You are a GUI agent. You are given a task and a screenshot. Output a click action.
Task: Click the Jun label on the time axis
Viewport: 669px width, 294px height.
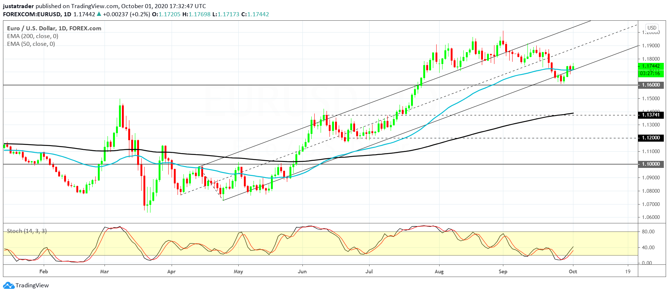(302, 271)
